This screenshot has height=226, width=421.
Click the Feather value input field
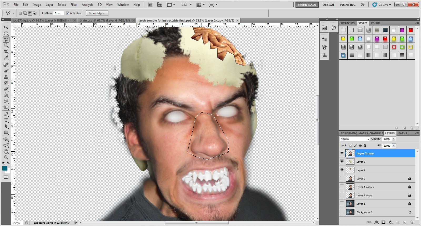[59, 13]
